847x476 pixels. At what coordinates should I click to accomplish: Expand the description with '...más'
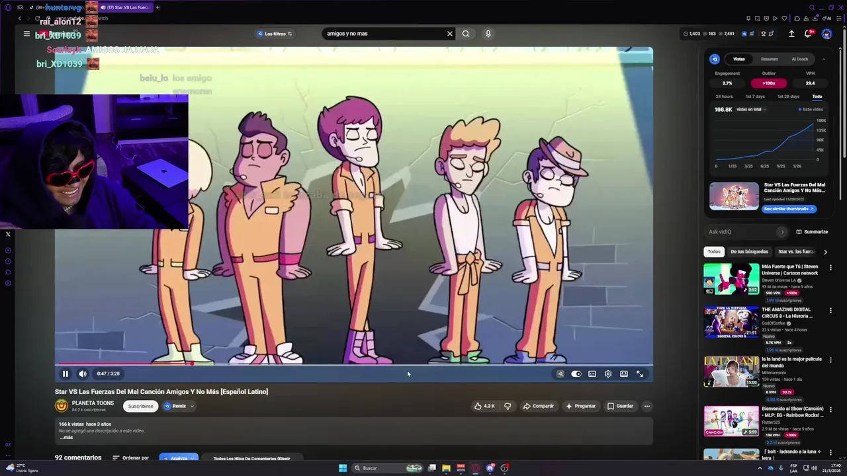coord(66,438)
